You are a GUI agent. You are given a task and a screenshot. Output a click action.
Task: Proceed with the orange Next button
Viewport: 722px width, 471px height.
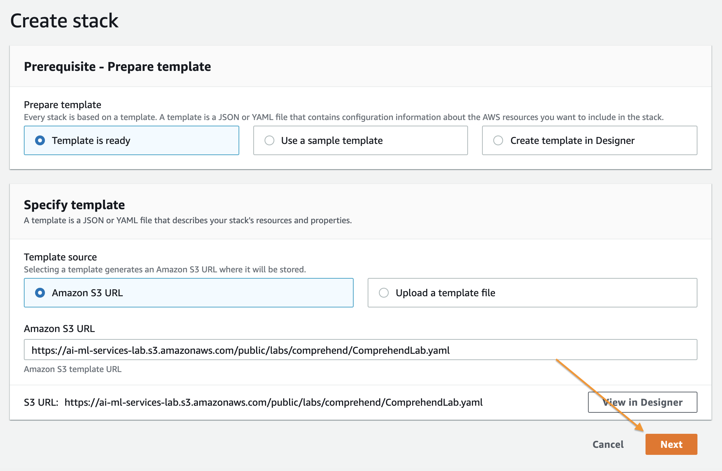[671, 444]
